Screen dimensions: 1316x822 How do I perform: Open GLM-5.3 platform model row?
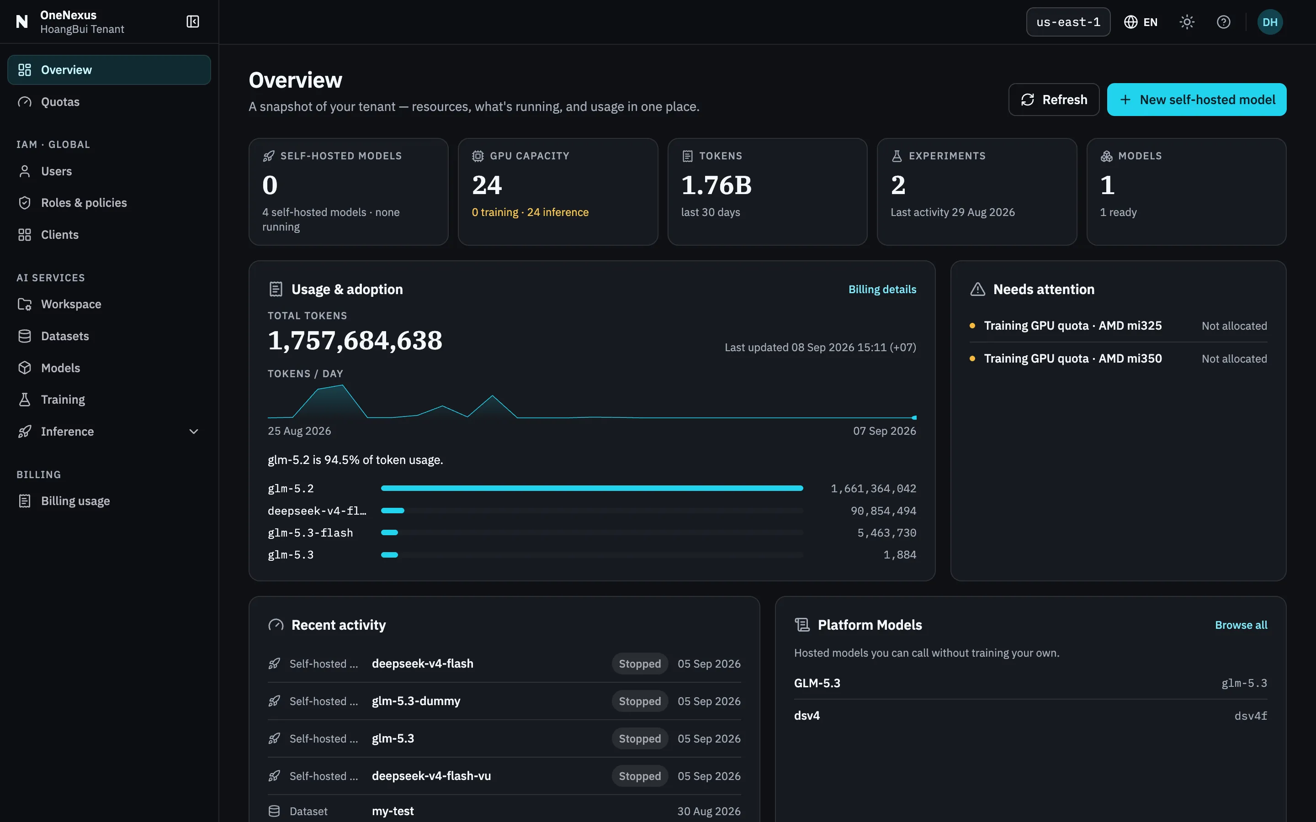coord(1030,683)
